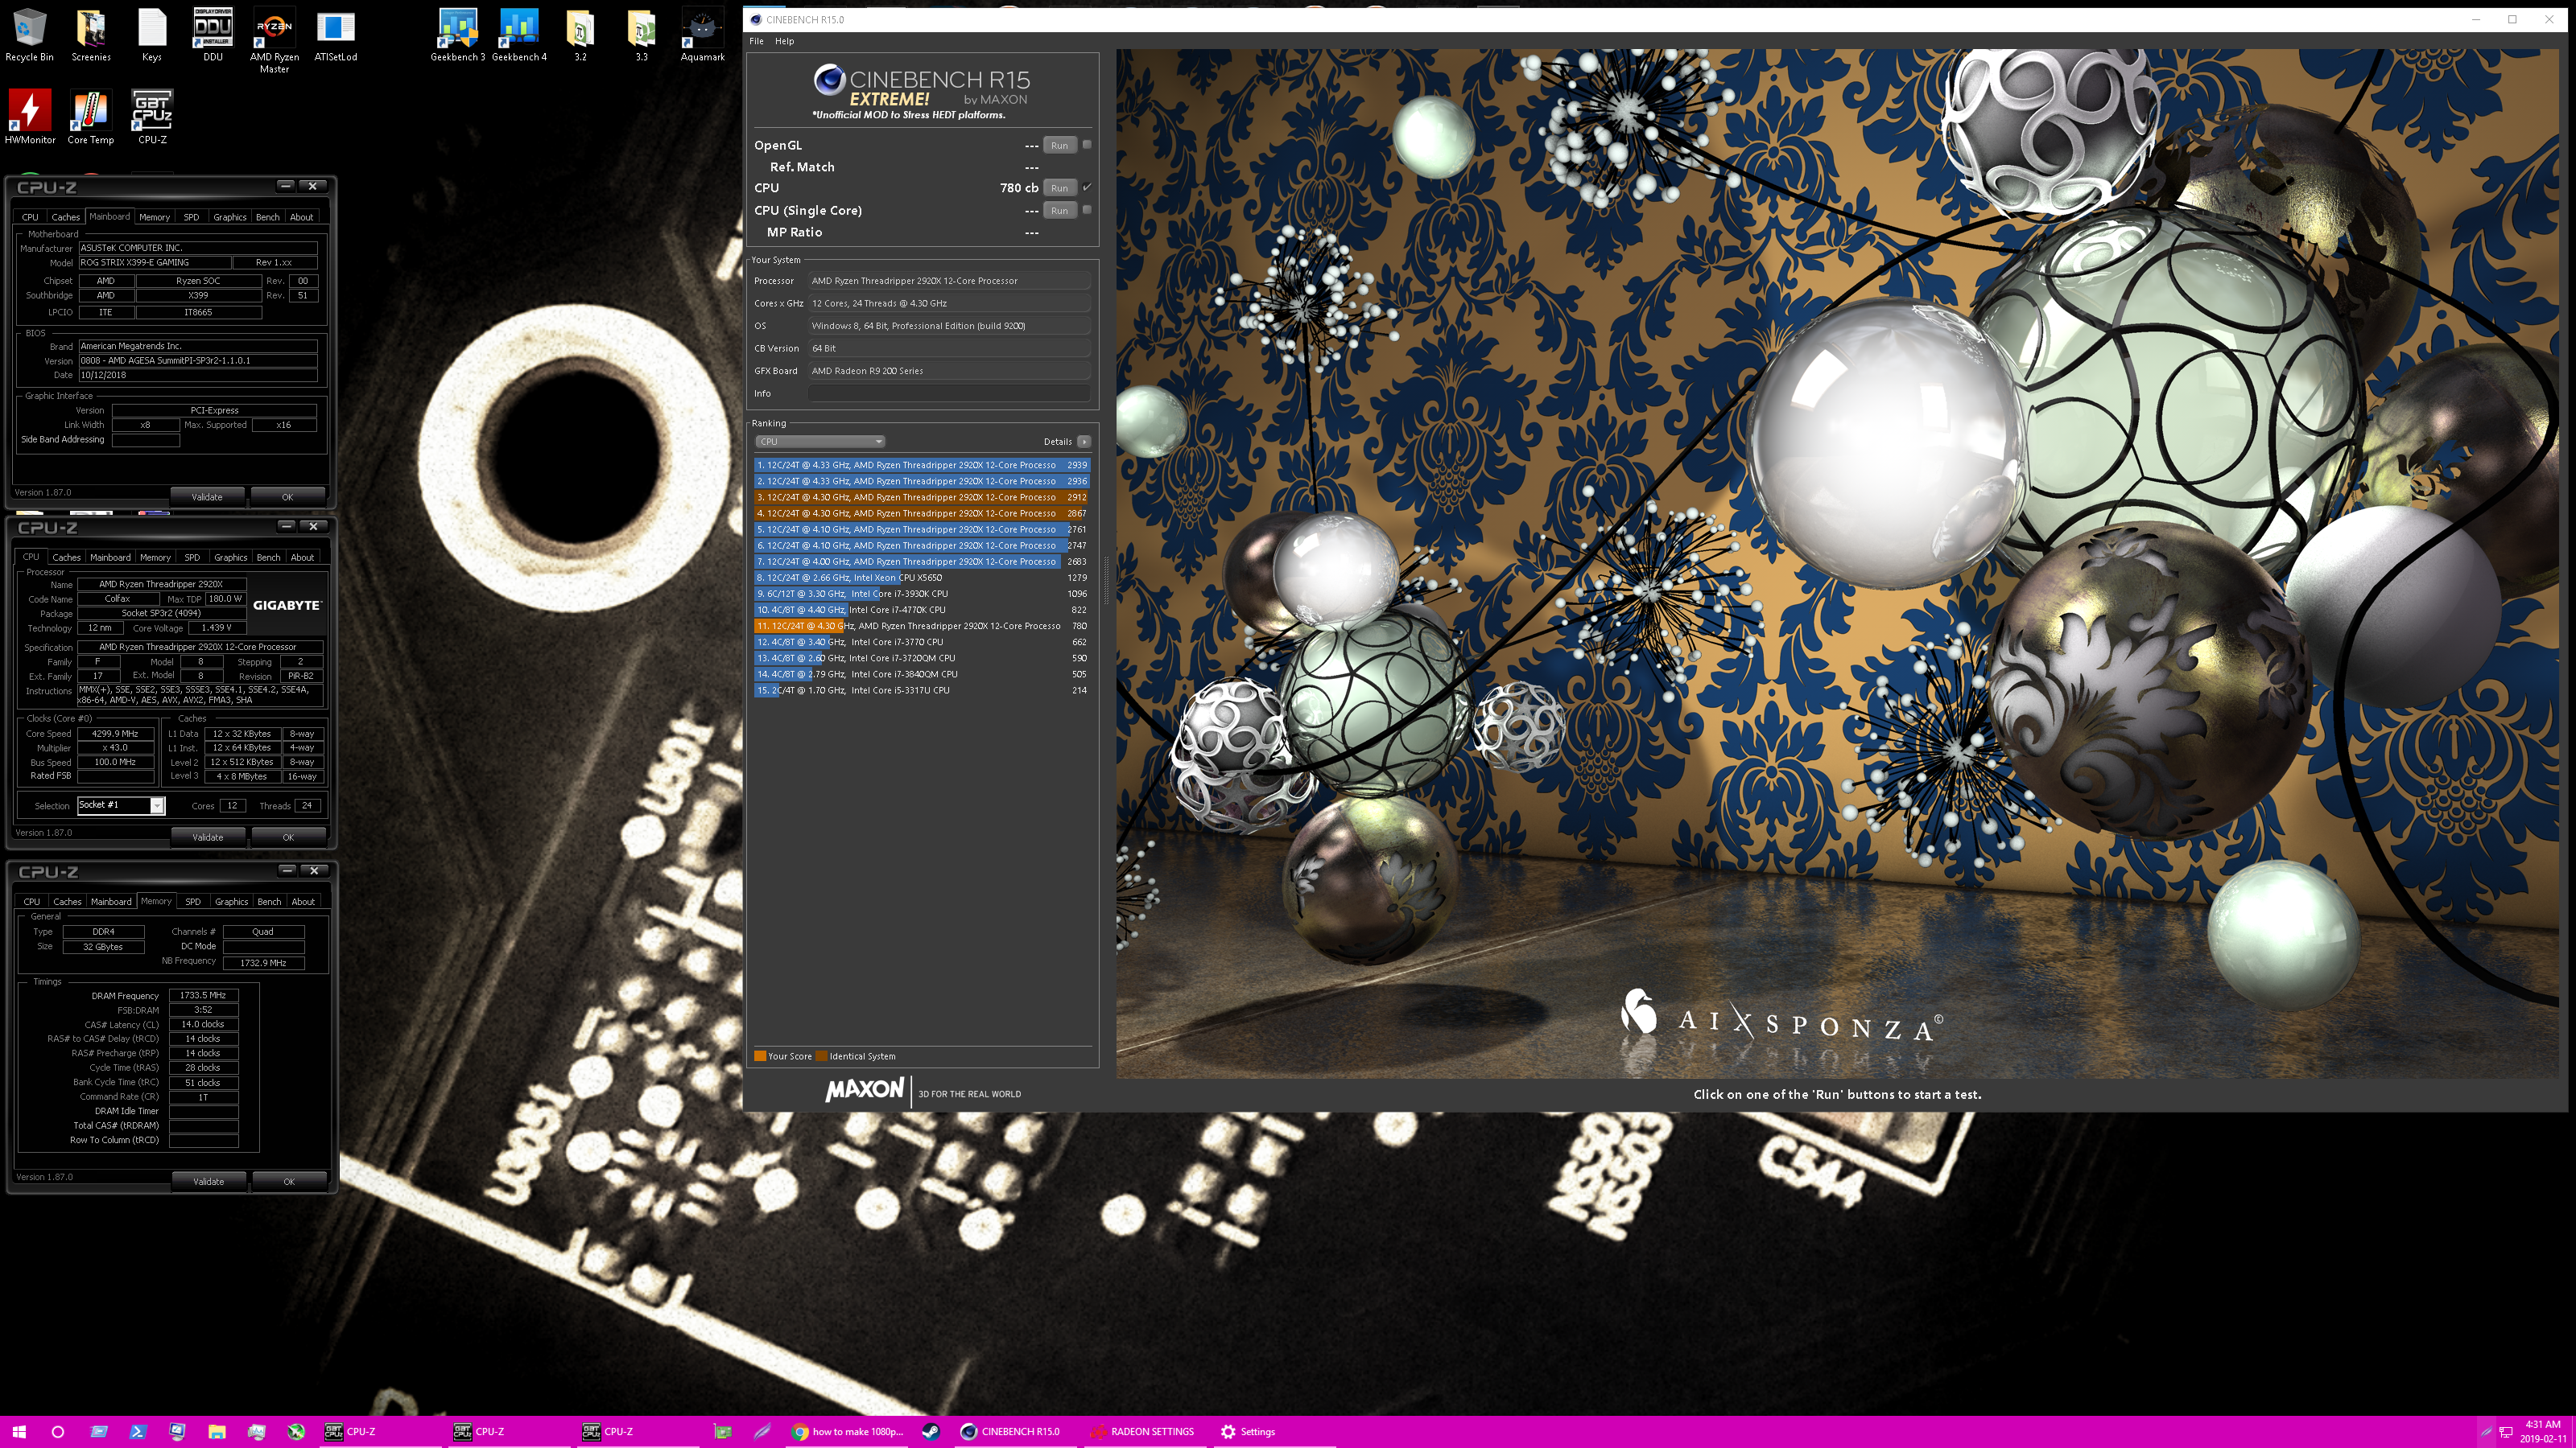This screenshot has height=1448, width=2576.
Task: Open the File menu in Cinebench
Action: tap(756, 41)
